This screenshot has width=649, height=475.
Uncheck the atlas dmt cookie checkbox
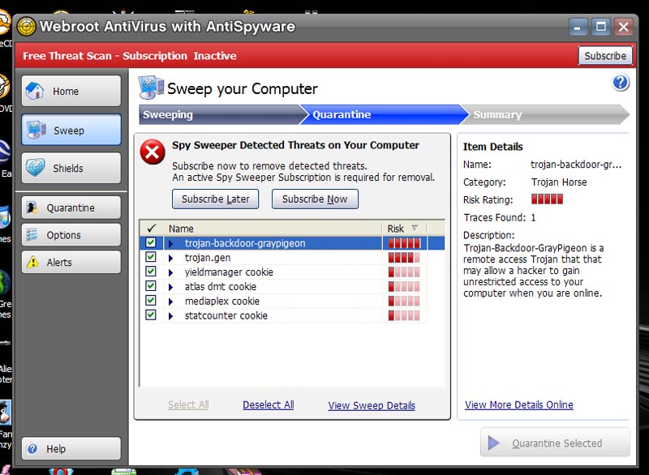coord(151,286)
